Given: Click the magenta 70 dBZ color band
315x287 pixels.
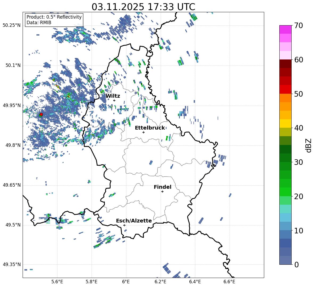Looking at the screenshot, I should [x=285, y=29].
